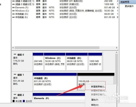Choose 属性(P) in the context menu
This screenshot has width=136, height=107.
[x=95, y=100]
